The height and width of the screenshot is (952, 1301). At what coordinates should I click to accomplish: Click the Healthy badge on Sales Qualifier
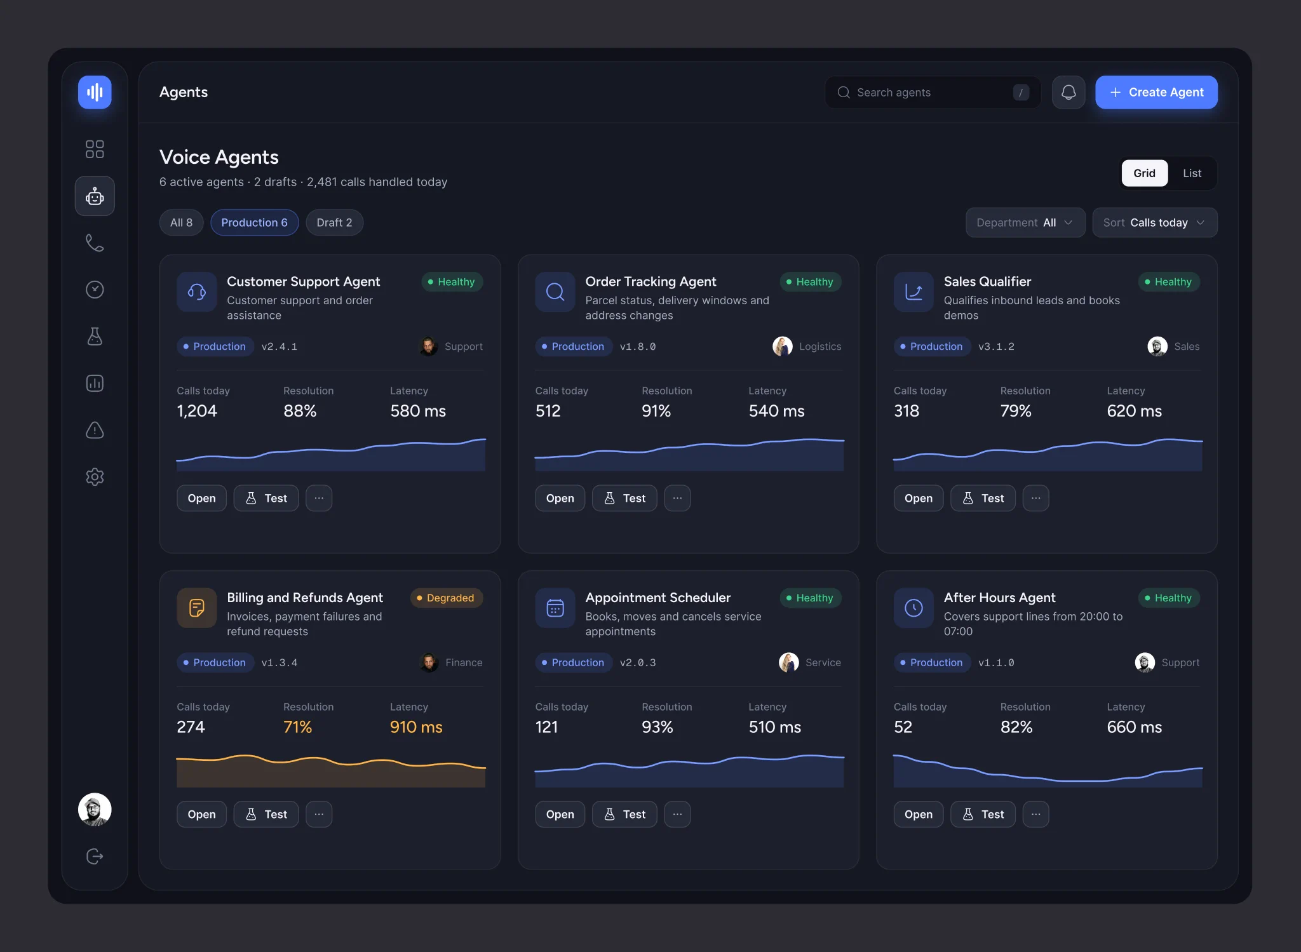[x=1168, y=282]
